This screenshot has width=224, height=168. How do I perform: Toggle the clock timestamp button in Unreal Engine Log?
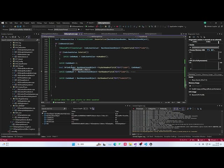[174, 109]
